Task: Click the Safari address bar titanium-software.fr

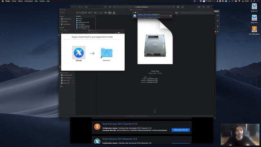Action: [142, 7]
